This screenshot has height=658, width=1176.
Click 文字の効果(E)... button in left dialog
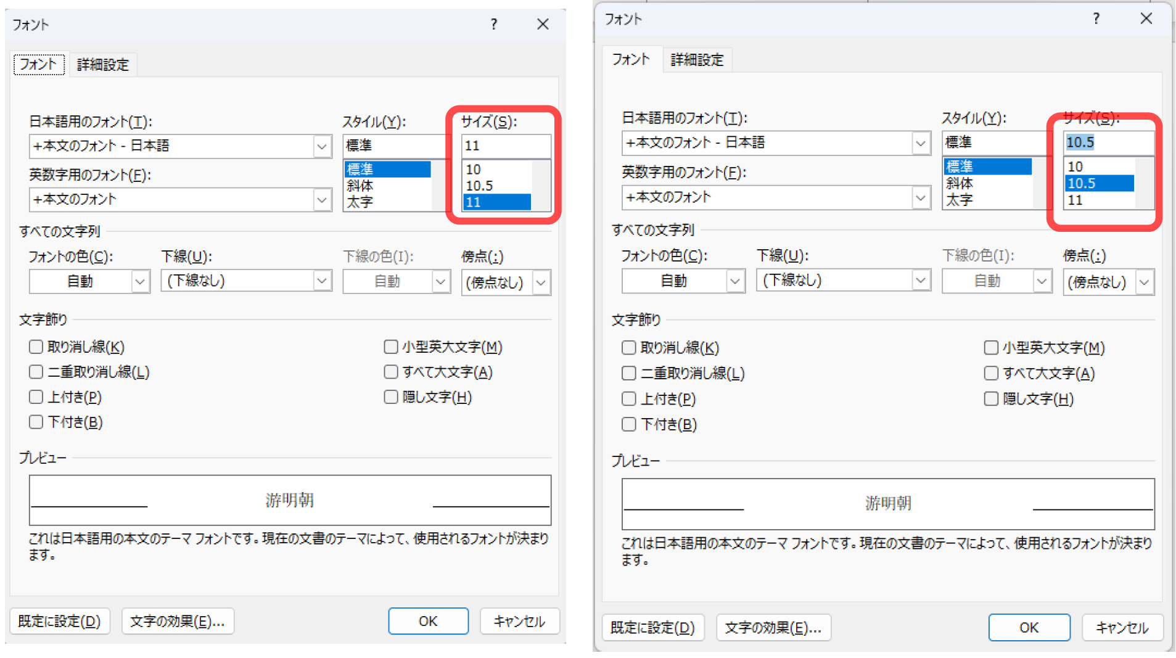point(178,621)
